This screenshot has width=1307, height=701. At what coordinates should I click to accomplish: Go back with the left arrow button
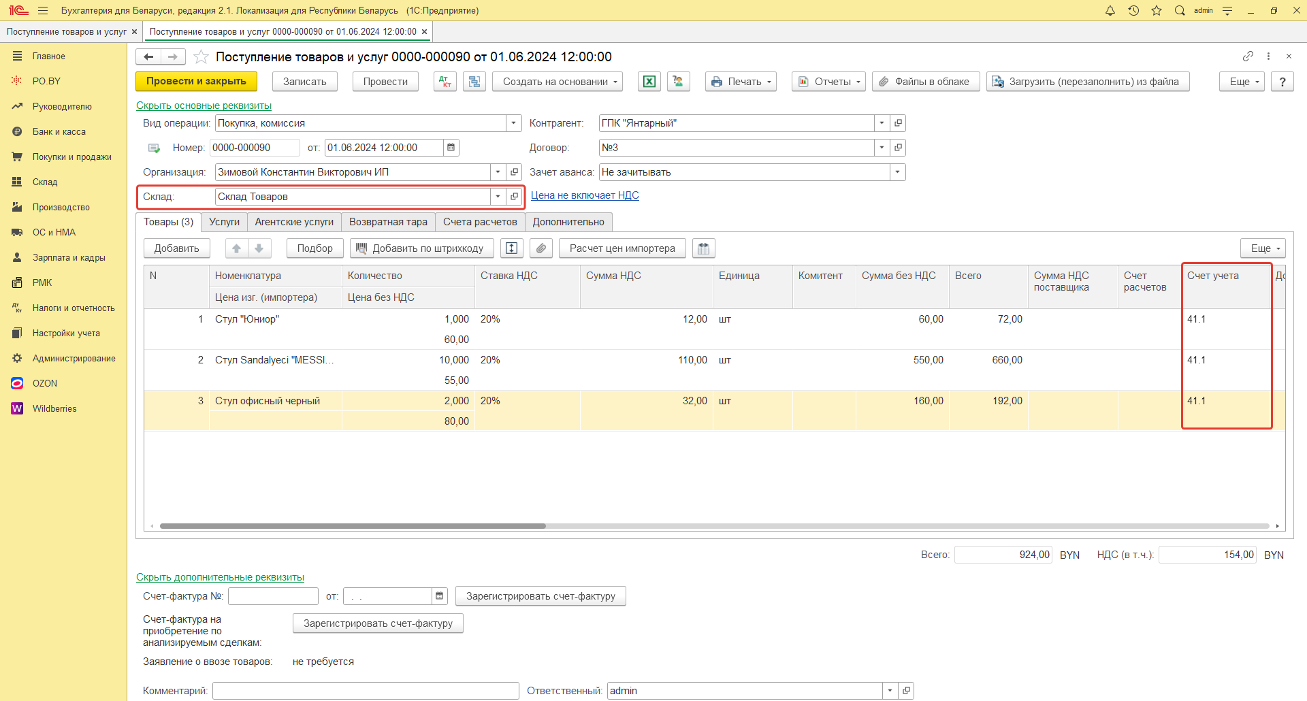coord(148,56)
